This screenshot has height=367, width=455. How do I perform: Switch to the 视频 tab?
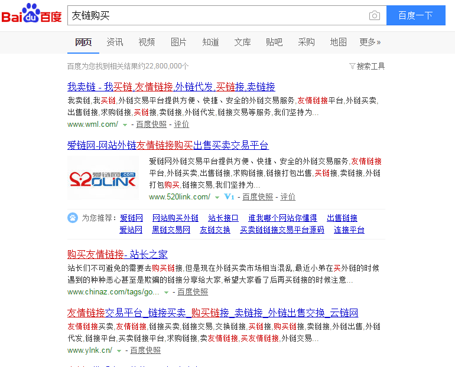tap(147, 42)
